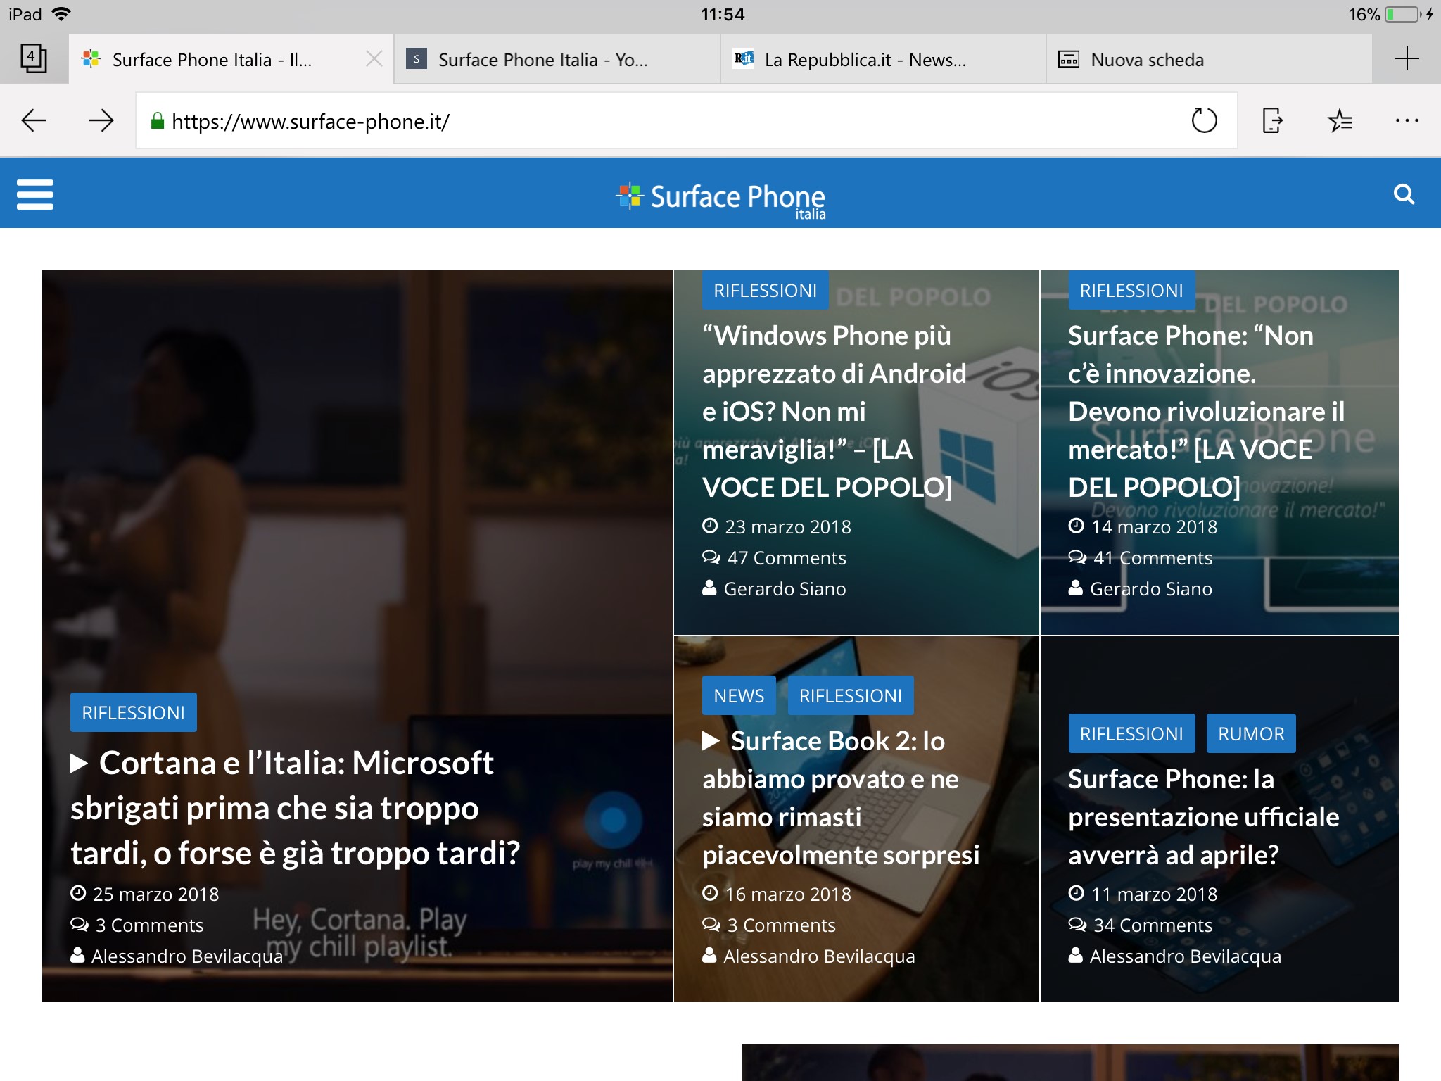The height and width of the screenshot is (1081, 1441).
Task: Click the Surface Phone italia logo
Action: (720, 200)
